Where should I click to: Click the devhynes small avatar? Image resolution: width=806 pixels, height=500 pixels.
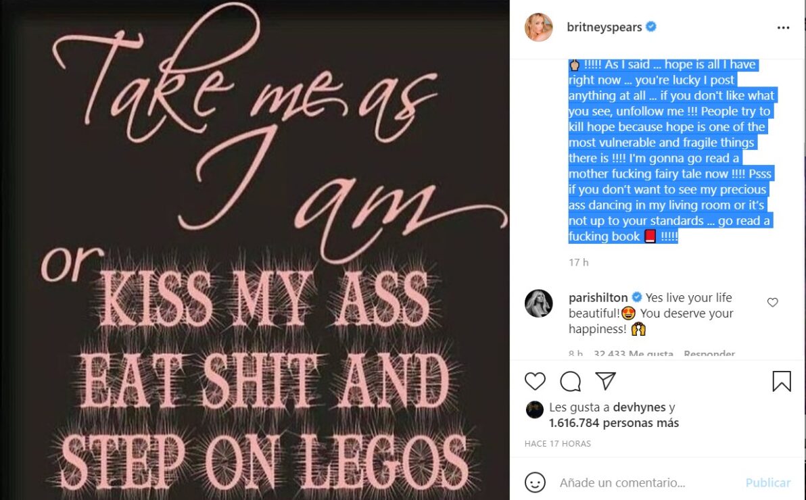click(x=535, y=409)
